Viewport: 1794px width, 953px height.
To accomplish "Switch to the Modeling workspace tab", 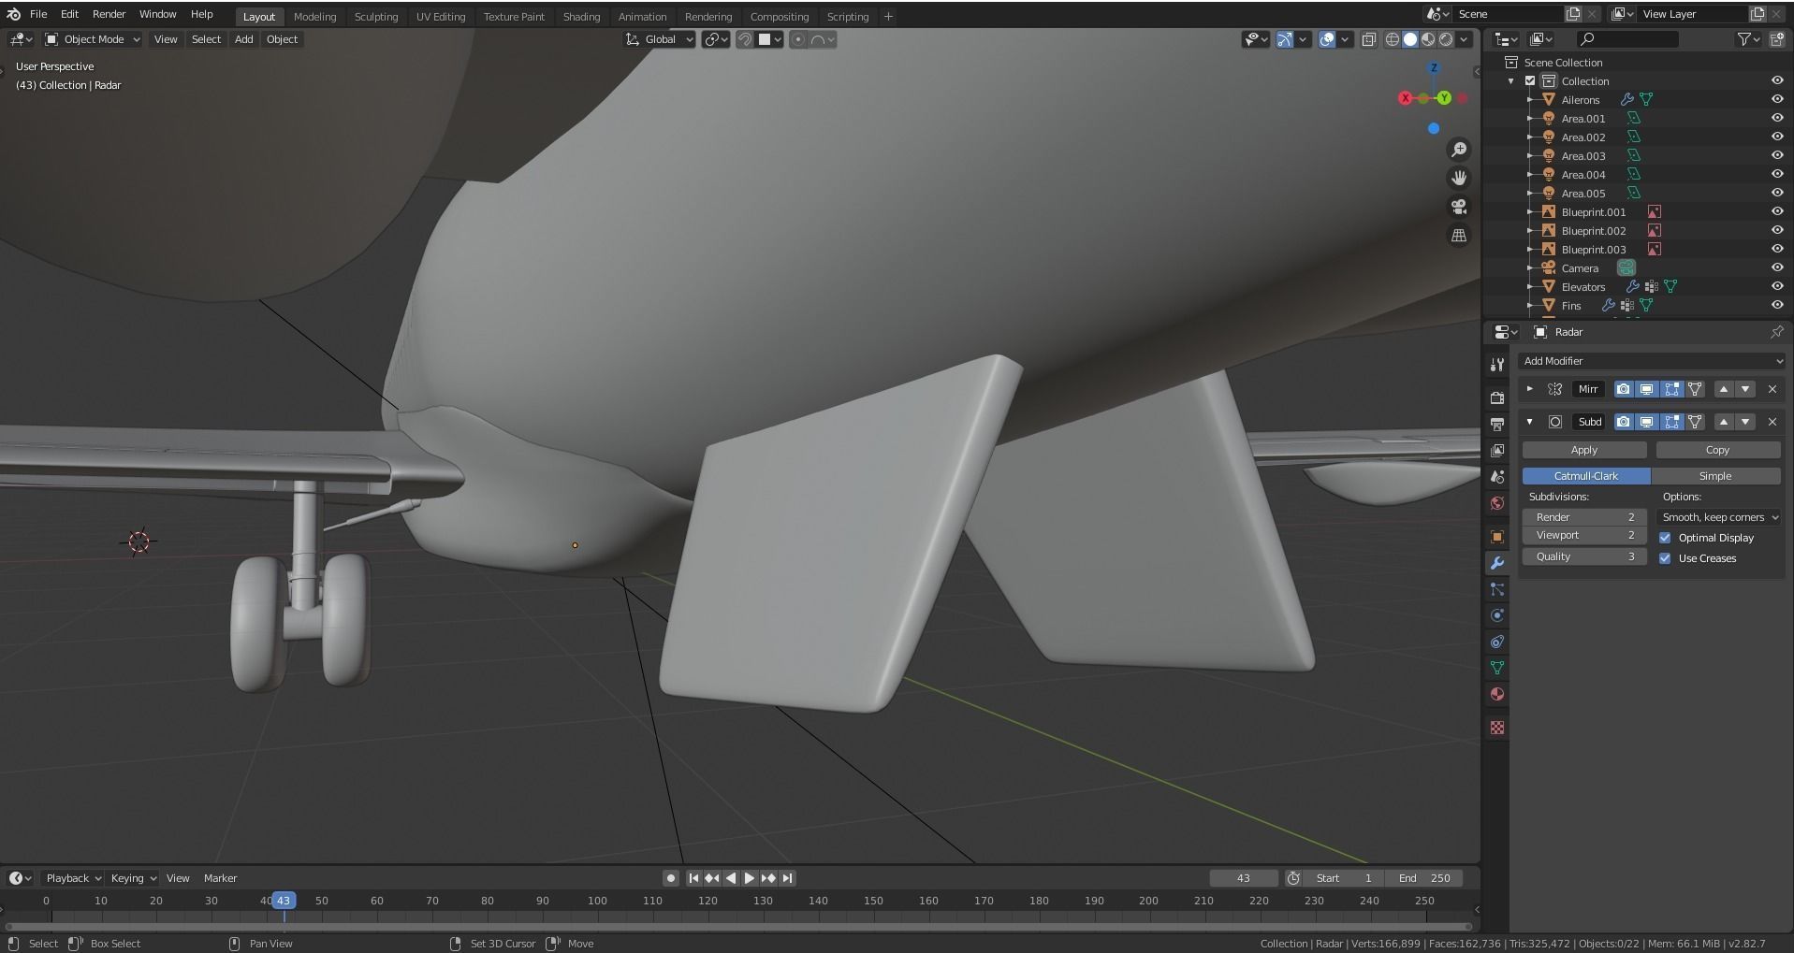I will pyautogui.click(x=314, y=16).
